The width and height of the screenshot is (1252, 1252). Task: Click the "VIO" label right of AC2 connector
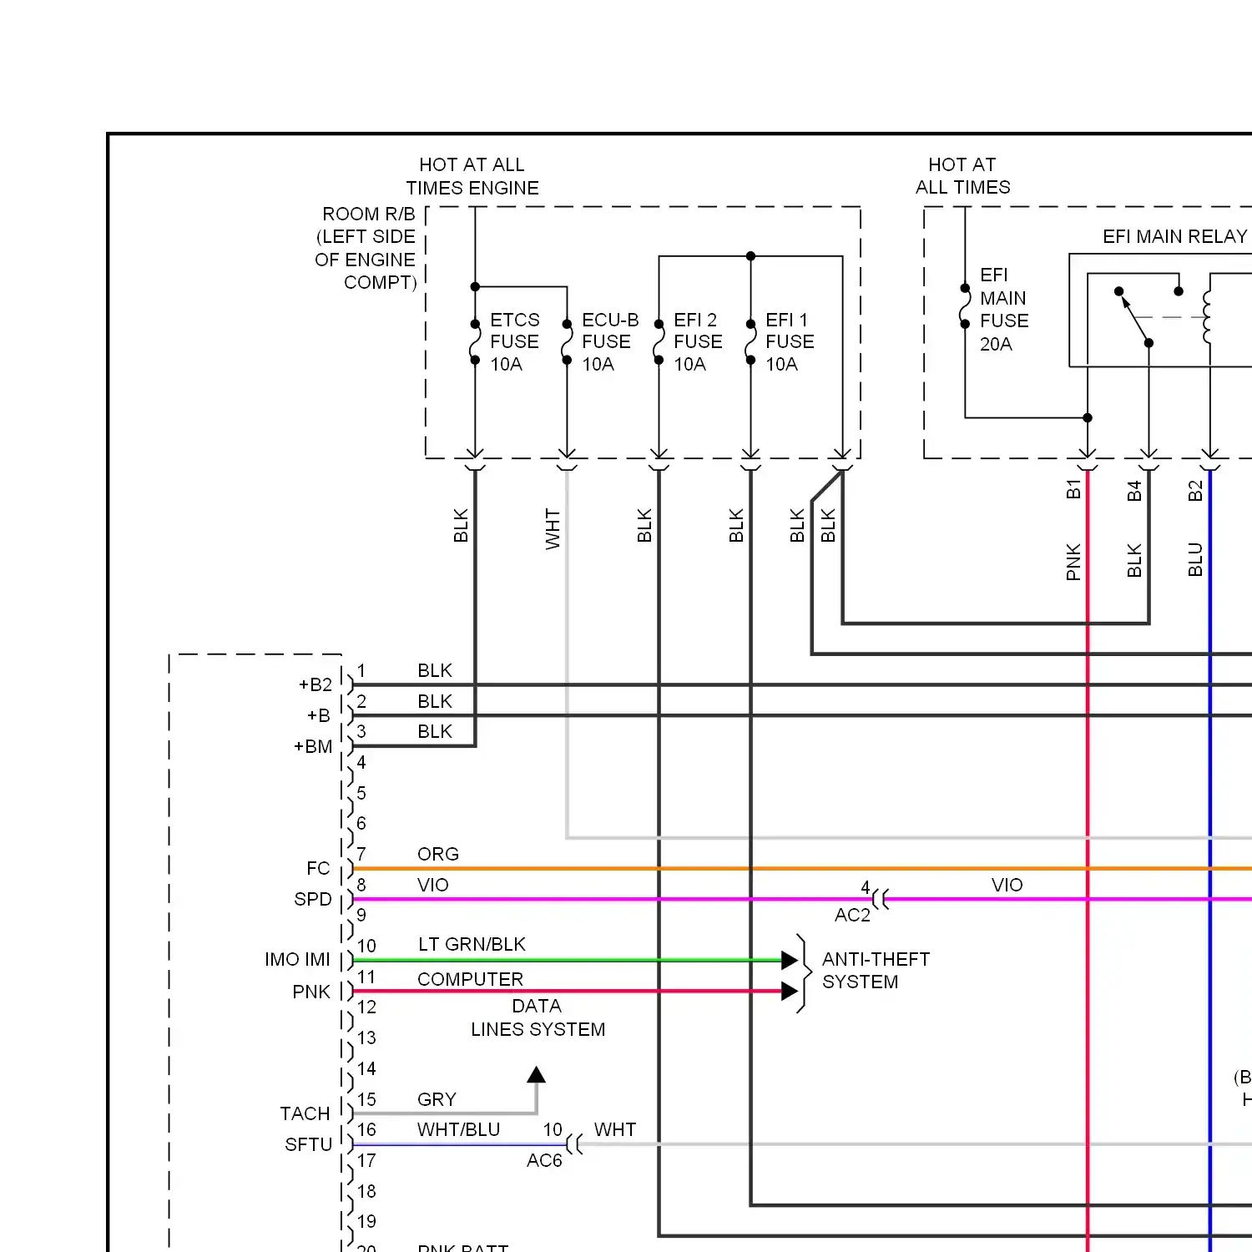click(x=1007, y=885)
